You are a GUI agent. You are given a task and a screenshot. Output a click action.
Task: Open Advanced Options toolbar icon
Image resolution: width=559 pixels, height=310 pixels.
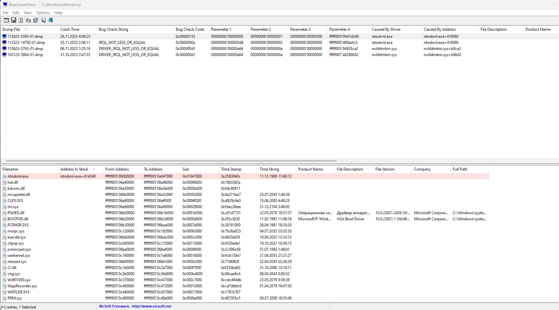click(x=6, y=20)
